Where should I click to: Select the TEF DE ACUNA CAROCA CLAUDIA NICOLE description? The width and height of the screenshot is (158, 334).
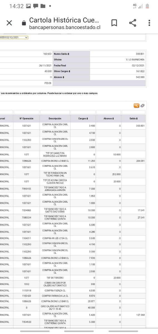click(55, 181)
